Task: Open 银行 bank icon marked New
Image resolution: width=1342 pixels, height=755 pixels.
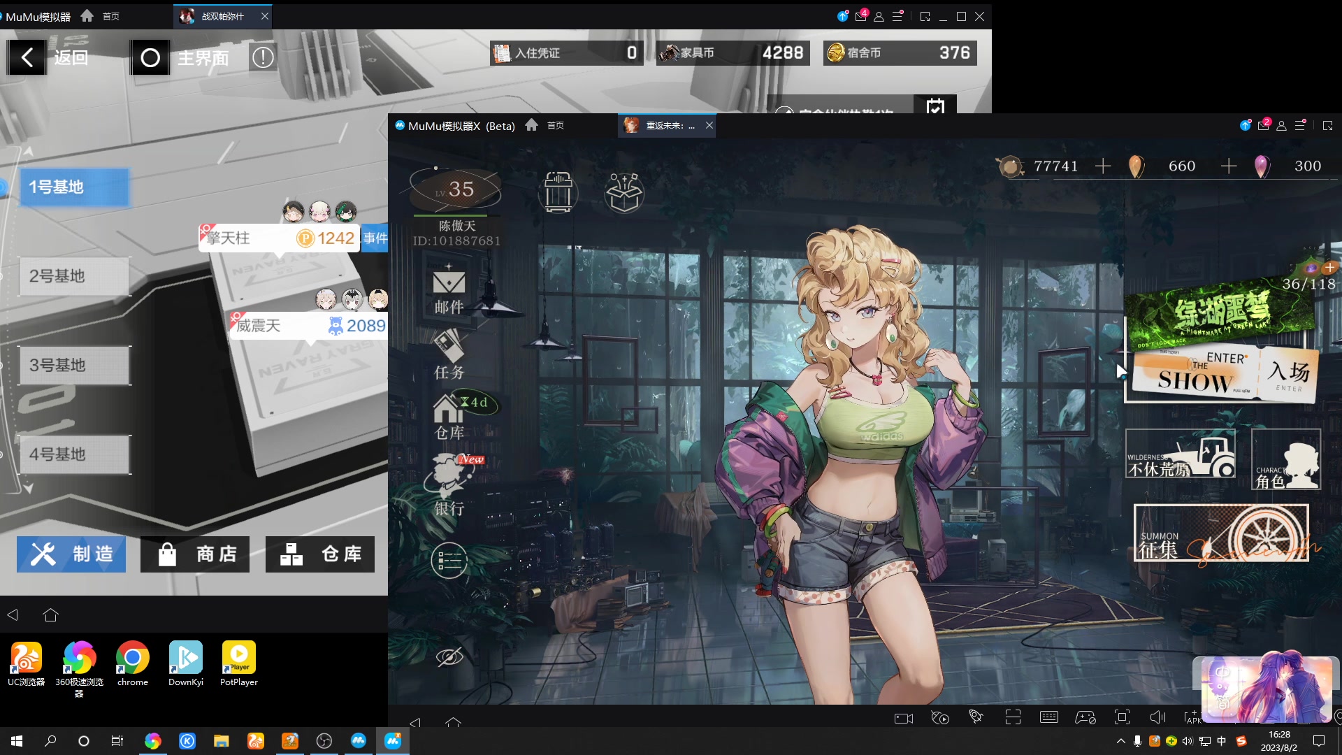Action: tap(449, 484)
